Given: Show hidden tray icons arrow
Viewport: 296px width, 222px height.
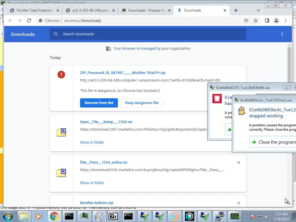Looking at the screenshot, I should (x=246, y=217).
